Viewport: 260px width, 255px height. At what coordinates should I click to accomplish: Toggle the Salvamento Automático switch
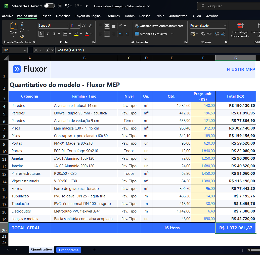[50, 6]
